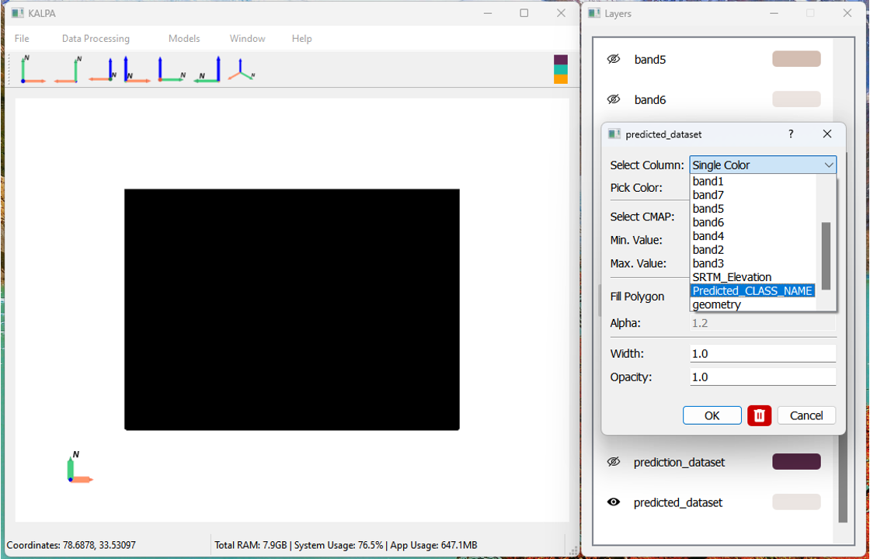The height and width of the screenshot is (559, 870).
Task: Toggle visibility eye of the band5 layer
Action: (613, 59)
